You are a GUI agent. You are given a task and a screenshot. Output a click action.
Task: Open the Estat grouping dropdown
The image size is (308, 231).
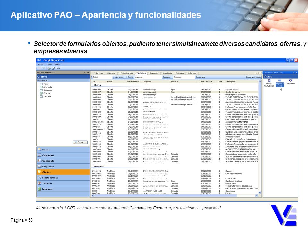click(x=113, y=77)
